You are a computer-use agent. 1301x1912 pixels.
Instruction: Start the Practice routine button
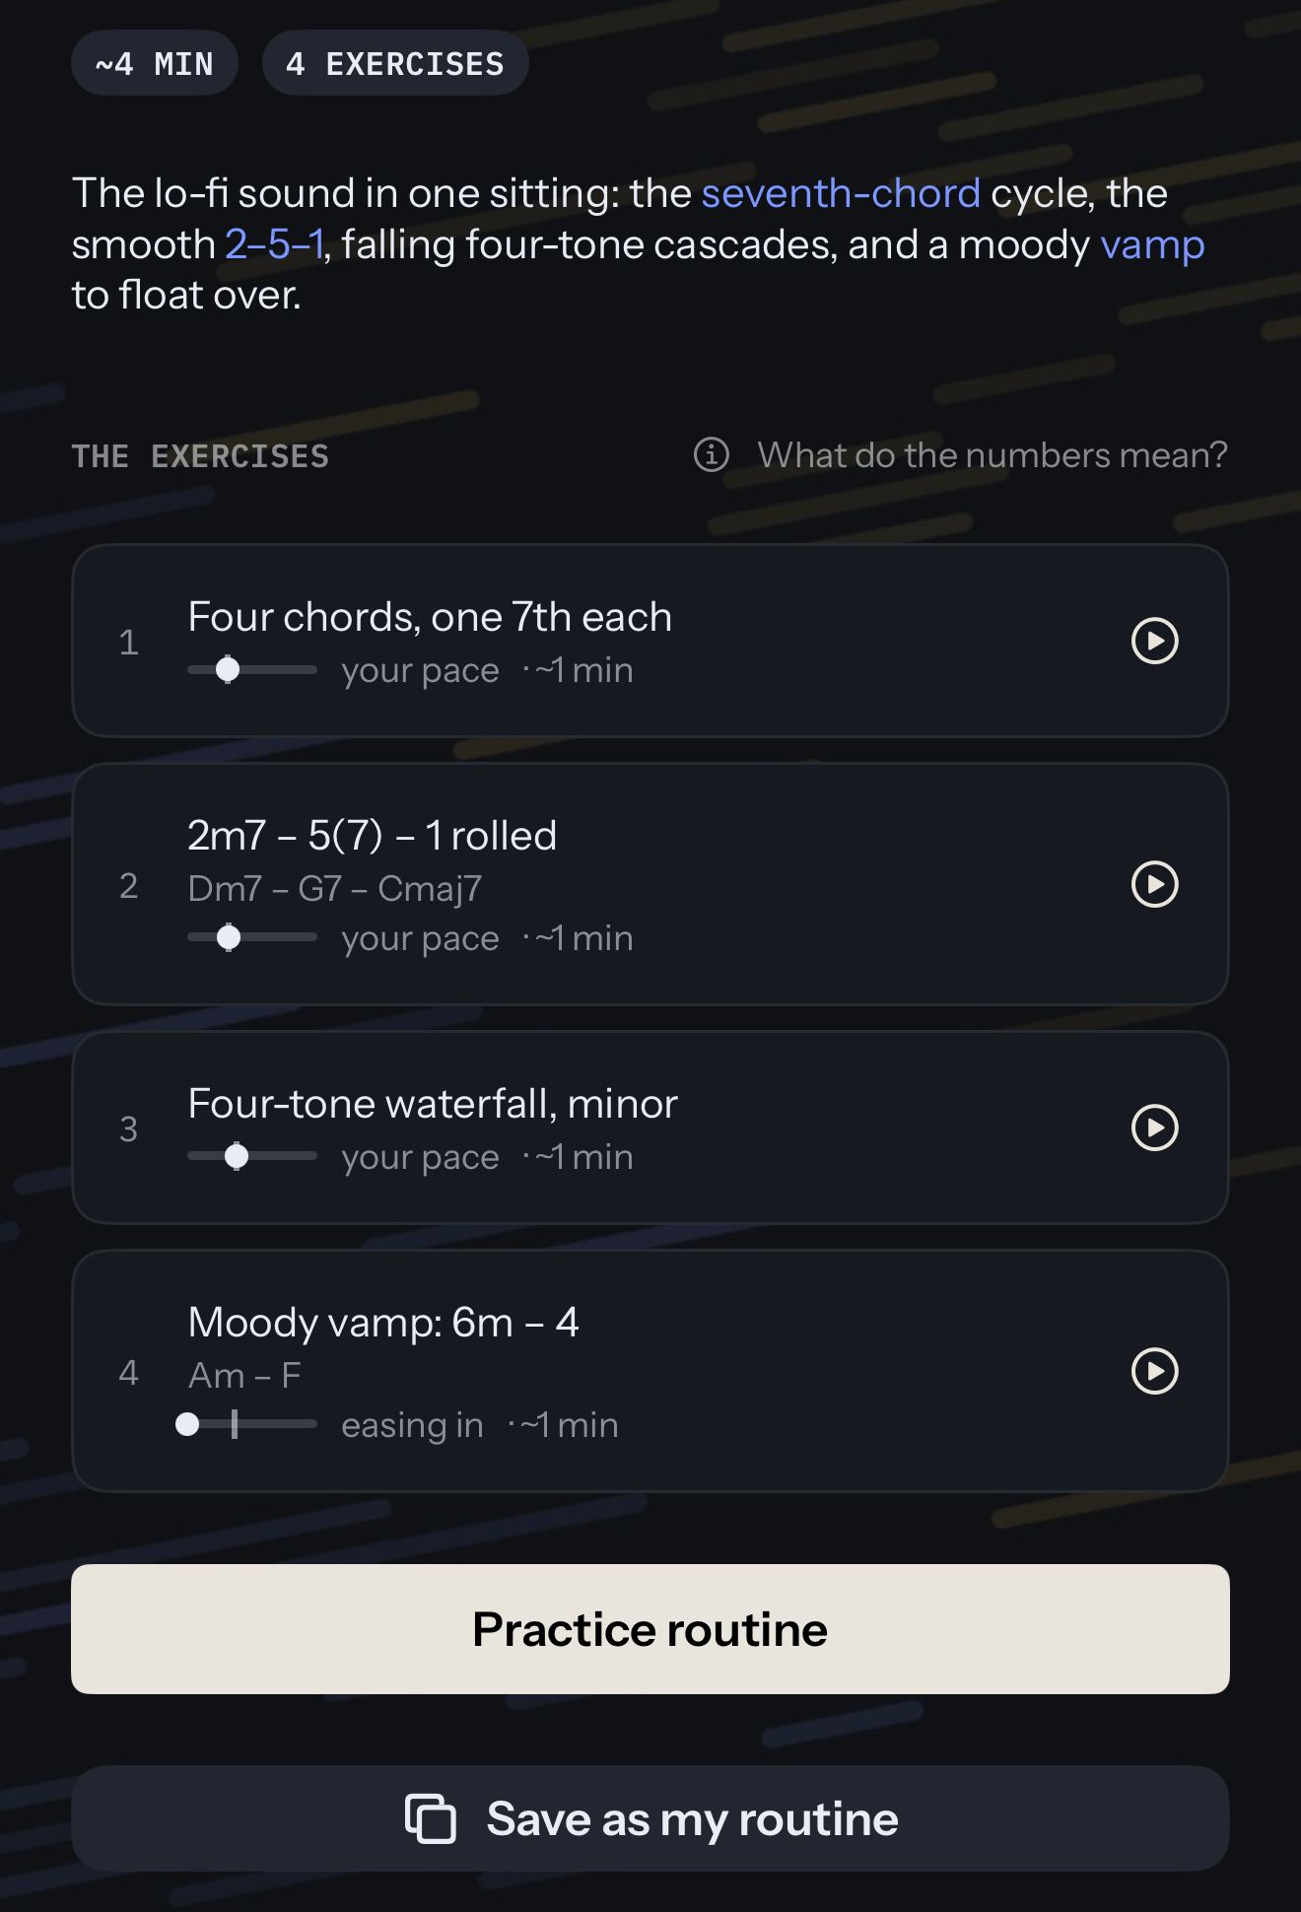coord(650,1629)
